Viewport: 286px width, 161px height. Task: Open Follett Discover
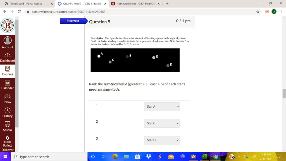(8, 144)
